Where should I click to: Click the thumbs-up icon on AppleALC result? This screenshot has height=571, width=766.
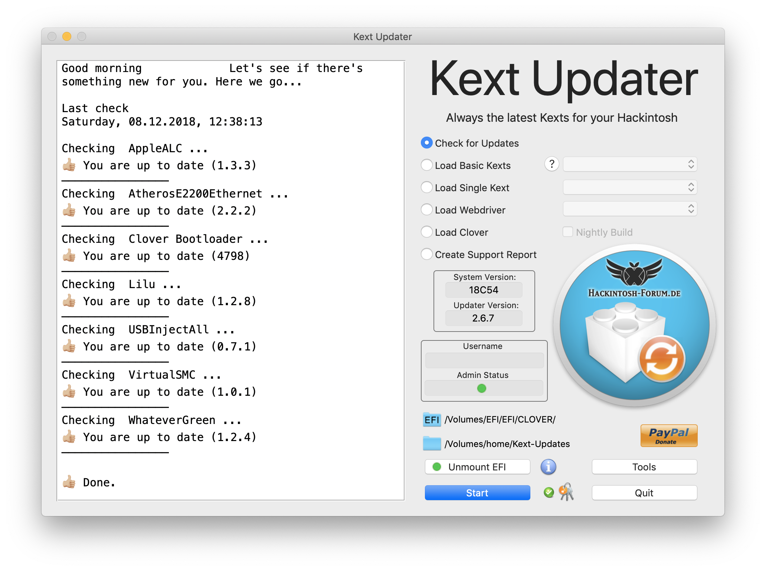point(69,165)
